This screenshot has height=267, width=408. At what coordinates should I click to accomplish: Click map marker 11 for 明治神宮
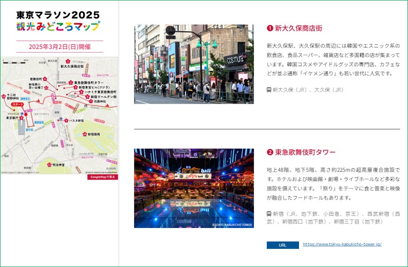[x=50, y=165]
